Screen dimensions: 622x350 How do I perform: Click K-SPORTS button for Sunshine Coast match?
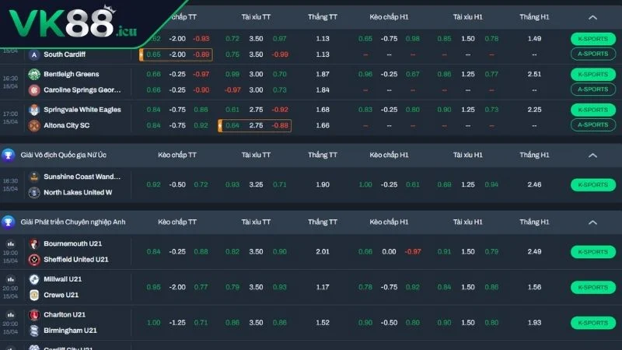tap(593, 184)
